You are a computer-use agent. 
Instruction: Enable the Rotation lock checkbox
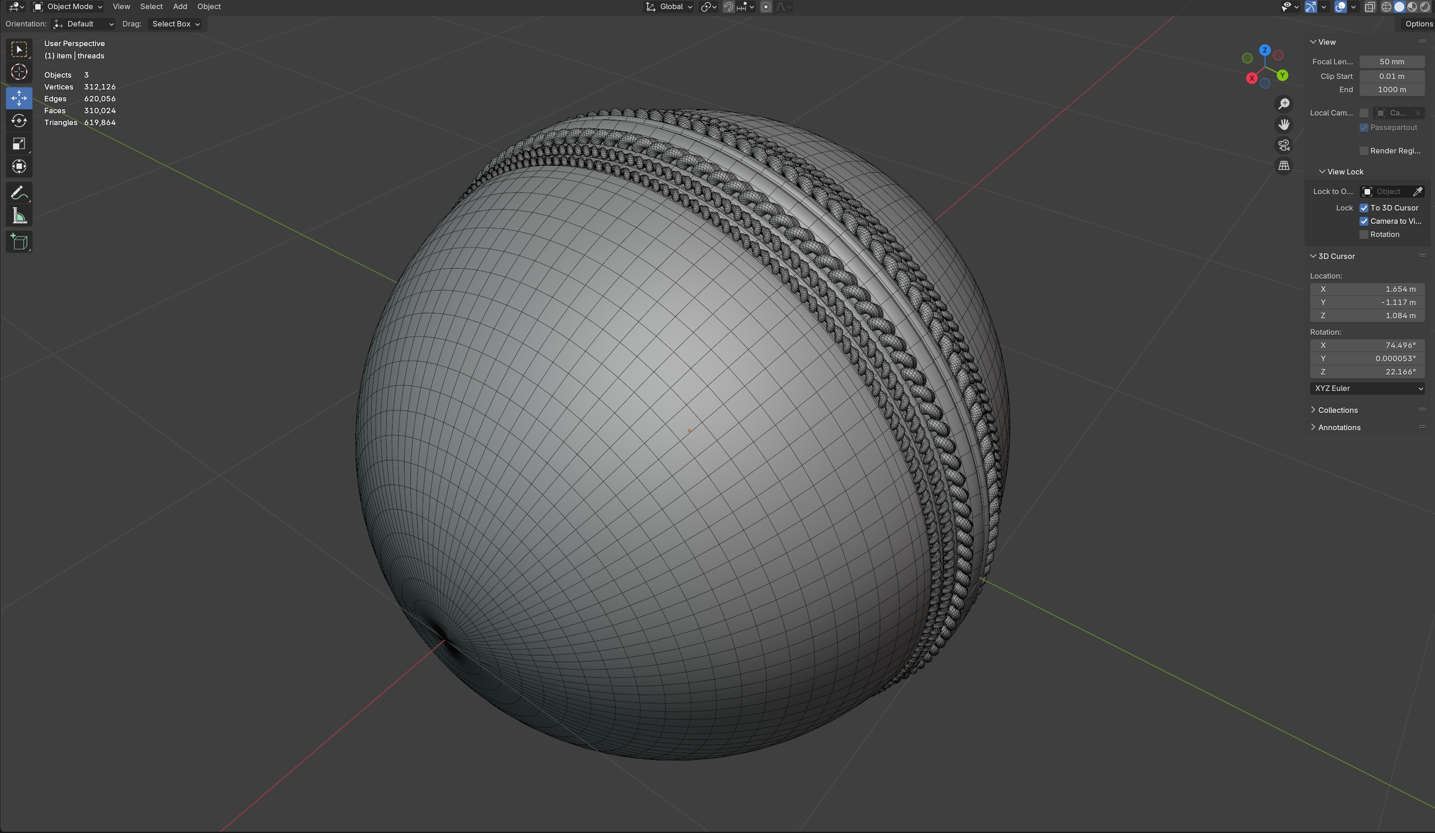coord(1364,234)
